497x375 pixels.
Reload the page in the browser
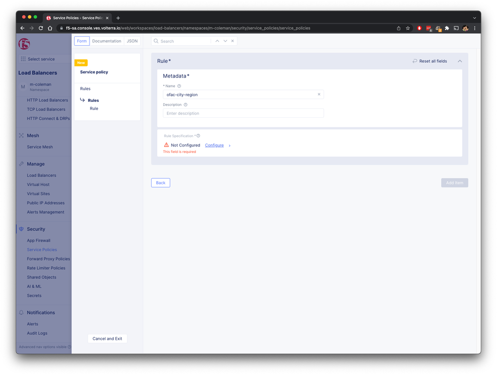[x=41, y=28]
